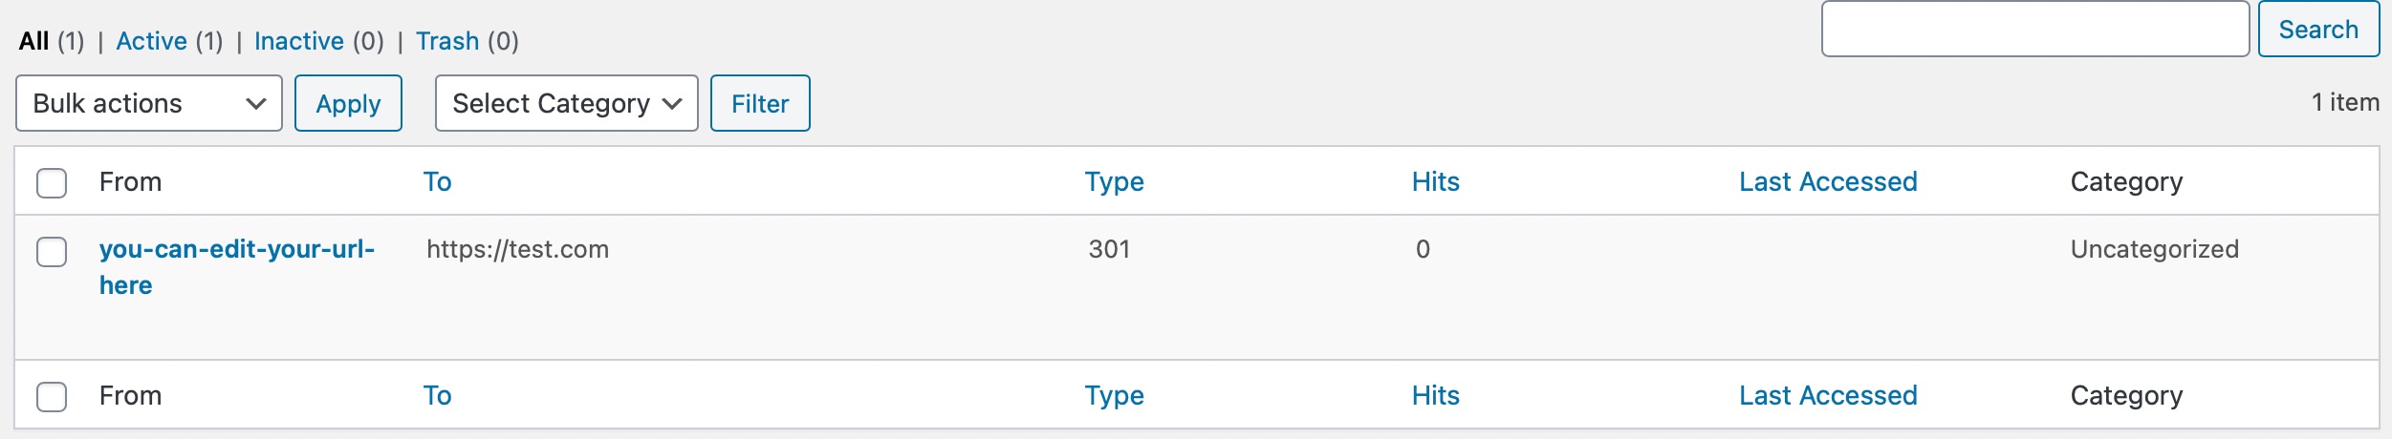Click the Search button
The width and height of the screenshot is (2392, 439).
(x=2317, y=30)
